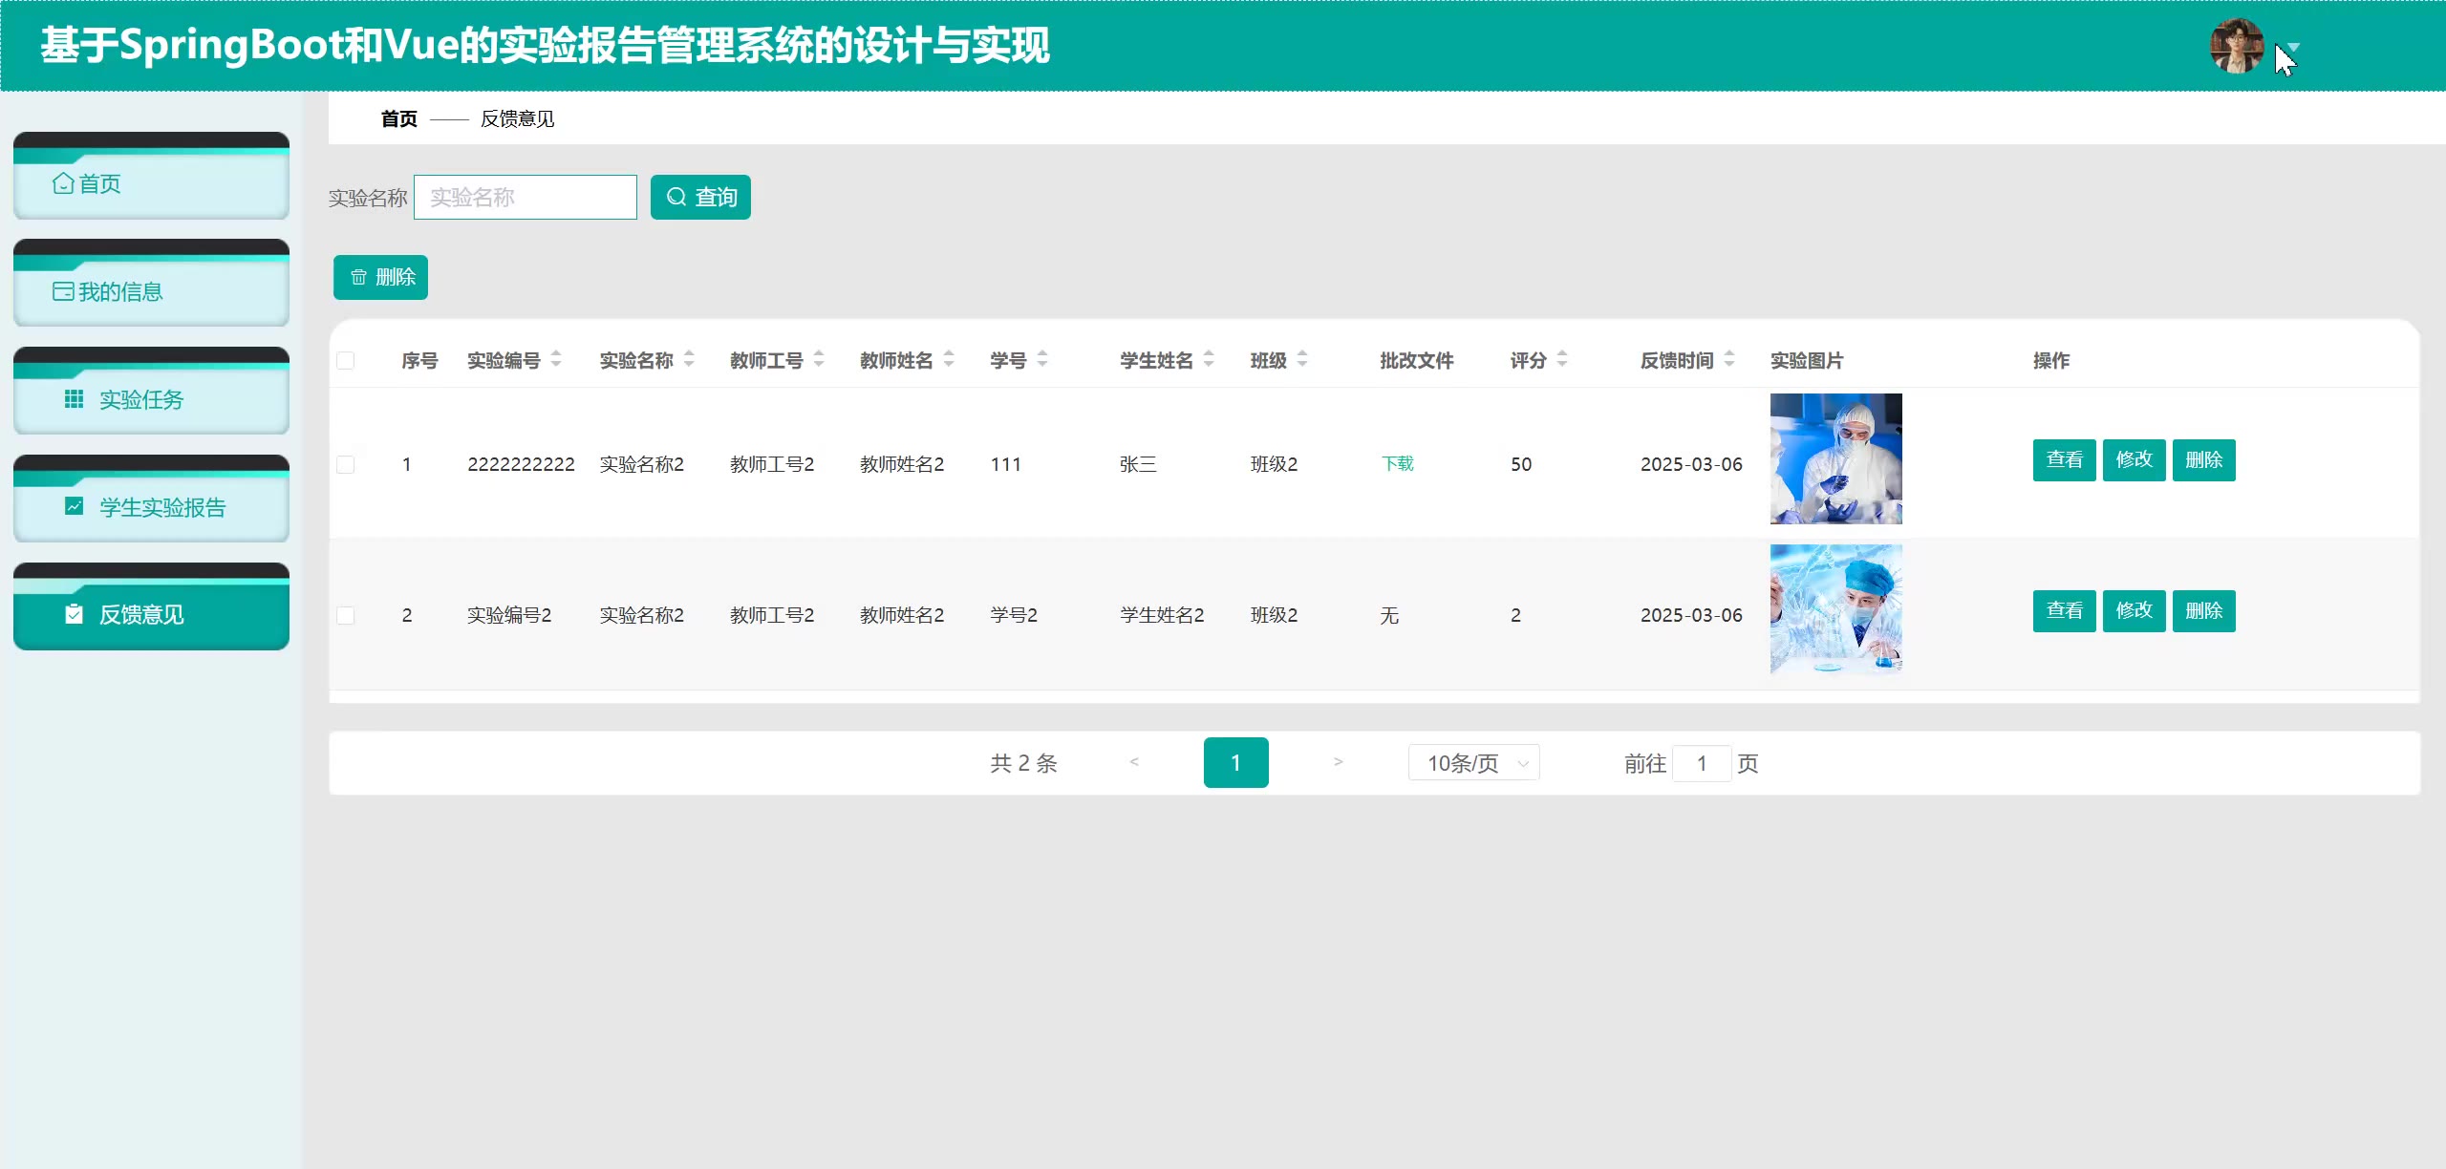Download the 批改文件 for row 1
Viewport: 2446px width, 1169px height.
tap(1397, 464)
